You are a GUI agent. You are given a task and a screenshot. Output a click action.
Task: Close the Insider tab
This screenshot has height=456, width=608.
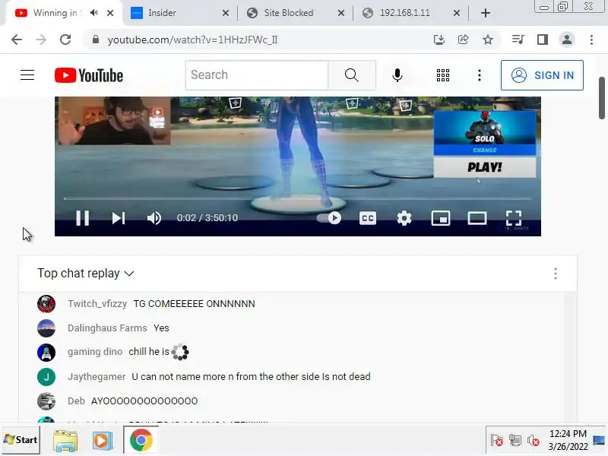pos(226,13)
